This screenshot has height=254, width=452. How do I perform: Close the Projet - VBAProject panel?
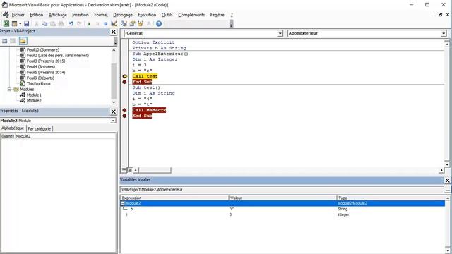(114, 32)
